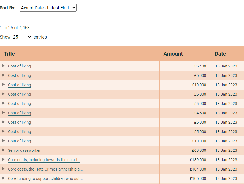Change sort order from Award Date - Latest First
The width and height of the screenshot is (244, 184).
click(x=48, y=8)
